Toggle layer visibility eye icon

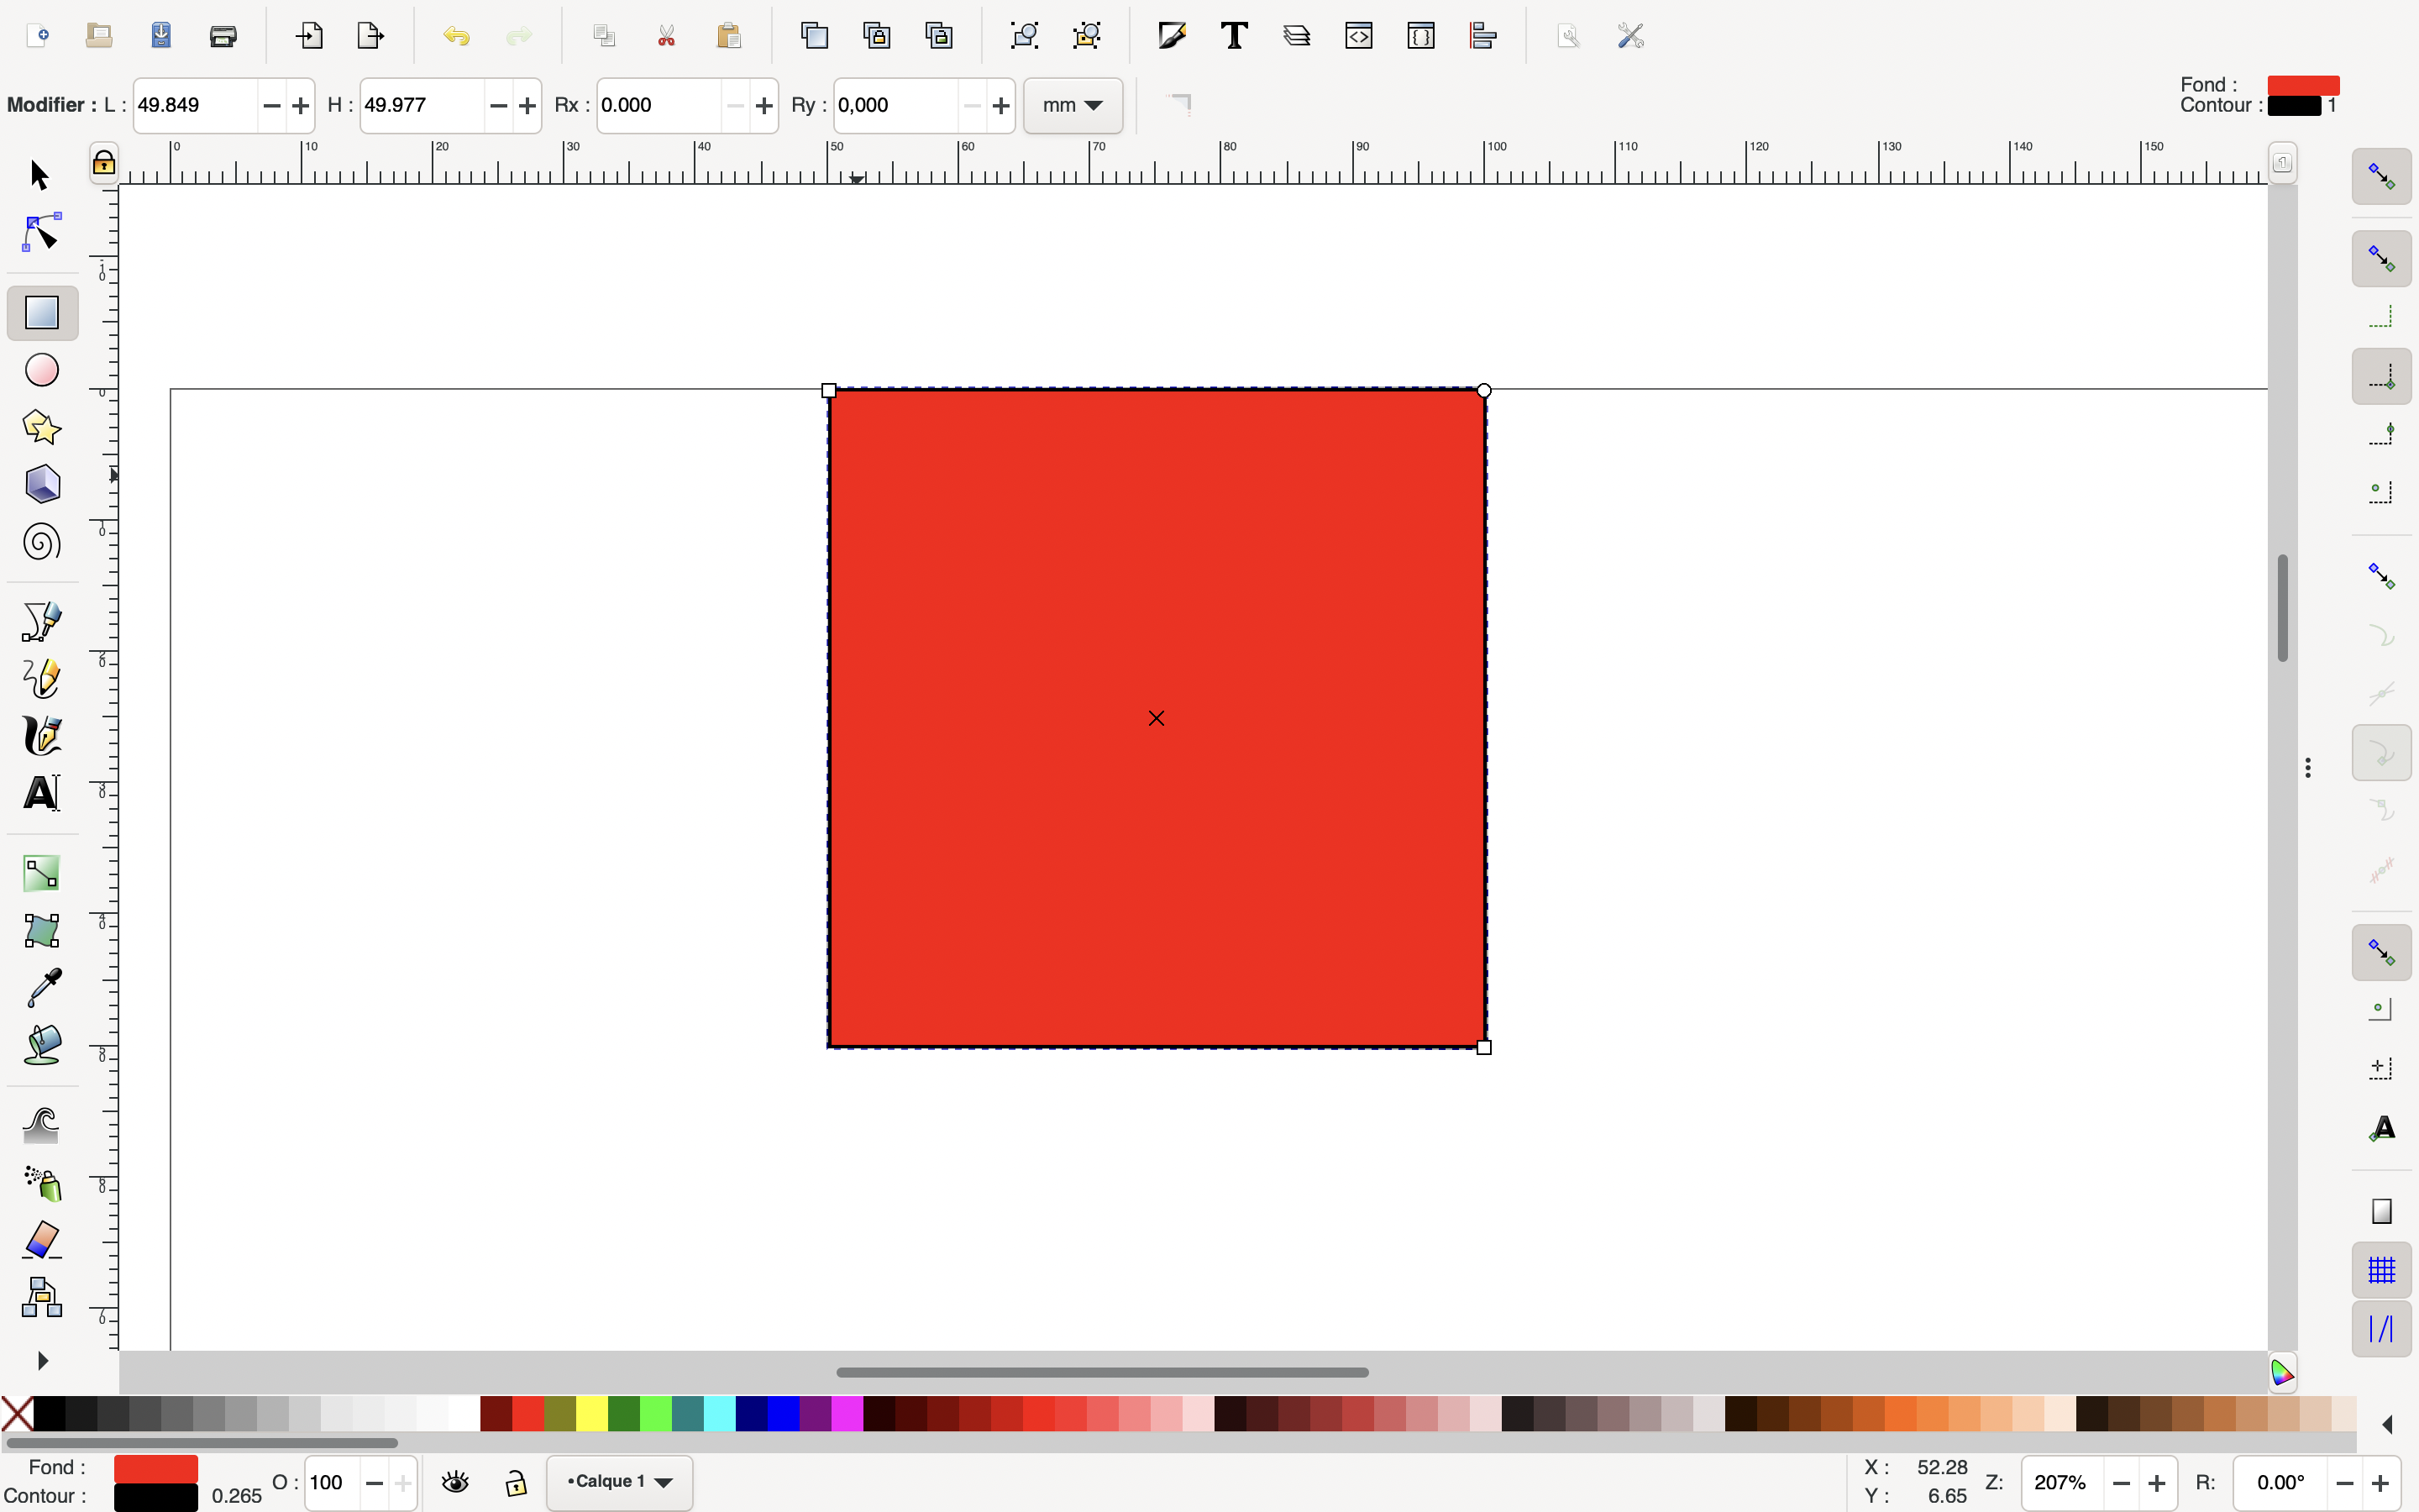click(456, 1482)
